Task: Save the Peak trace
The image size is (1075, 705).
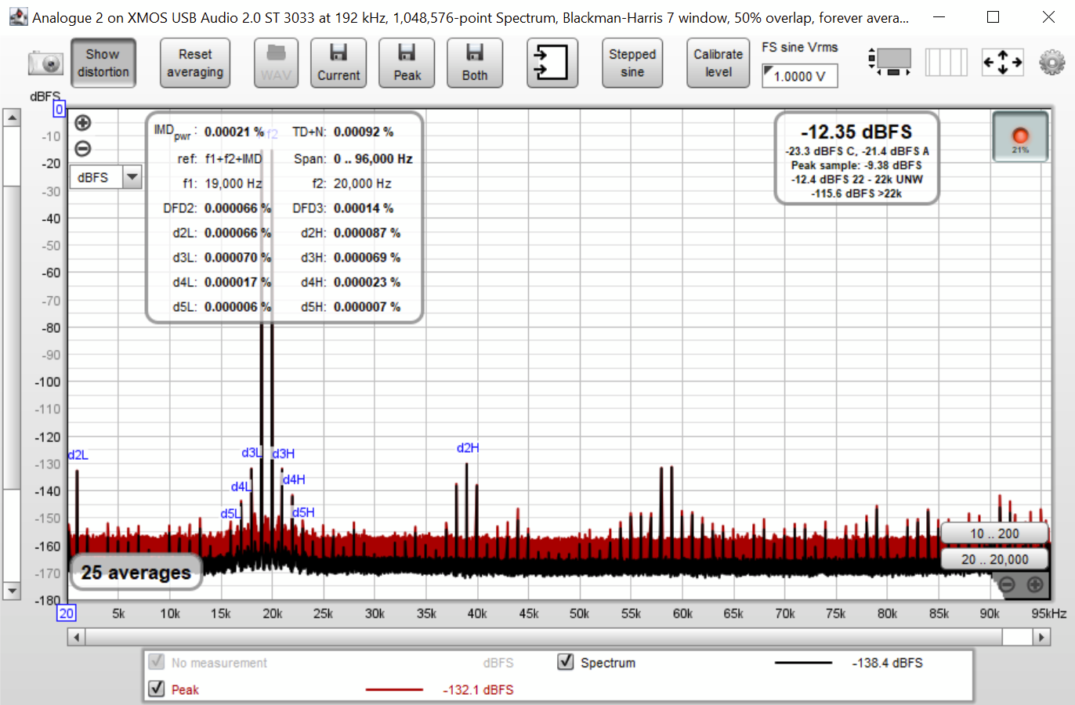Action: [407, 63]
